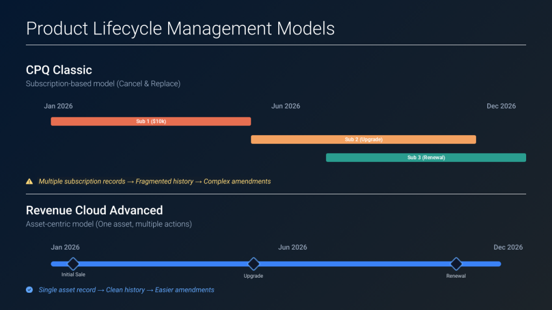
Task: Click the blue checkmark circle icon
Action: pos(29,290)
